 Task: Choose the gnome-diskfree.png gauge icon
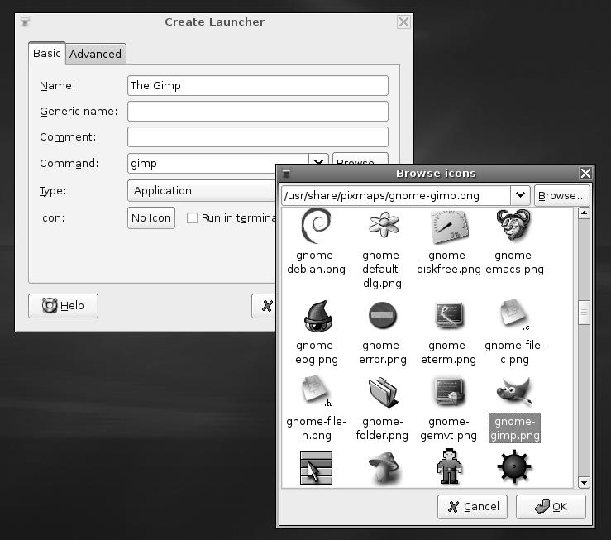coord(449,227)
